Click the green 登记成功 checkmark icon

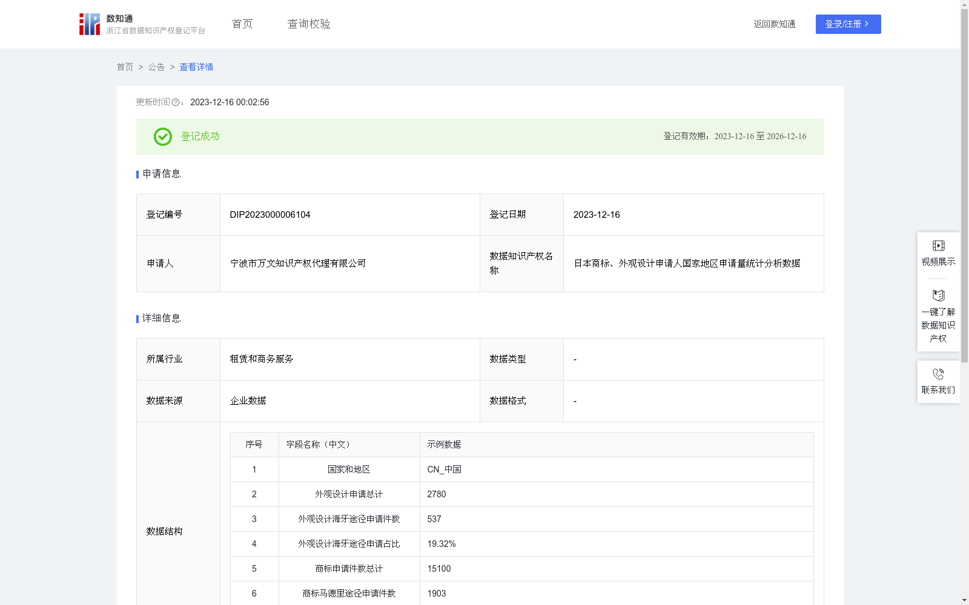pos(162,137)
